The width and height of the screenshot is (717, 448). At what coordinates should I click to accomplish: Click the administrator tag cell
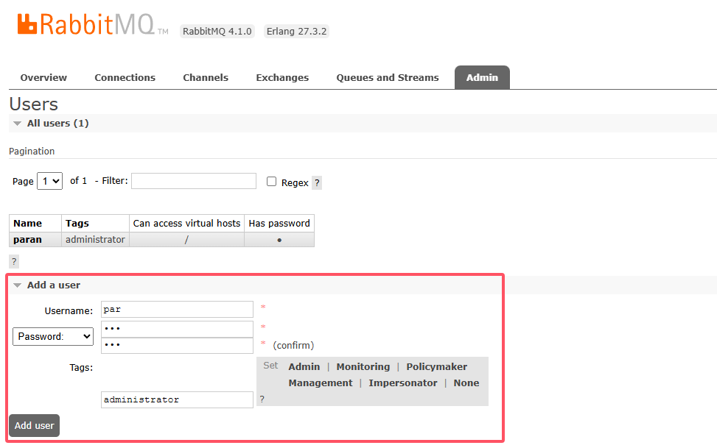coord(95,239)
